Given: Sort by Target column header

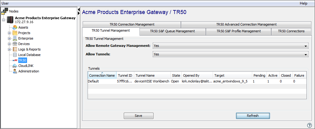Looking at the screenshot, I should [232, 75].
